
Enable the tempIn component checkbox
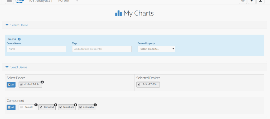point(21,107)
